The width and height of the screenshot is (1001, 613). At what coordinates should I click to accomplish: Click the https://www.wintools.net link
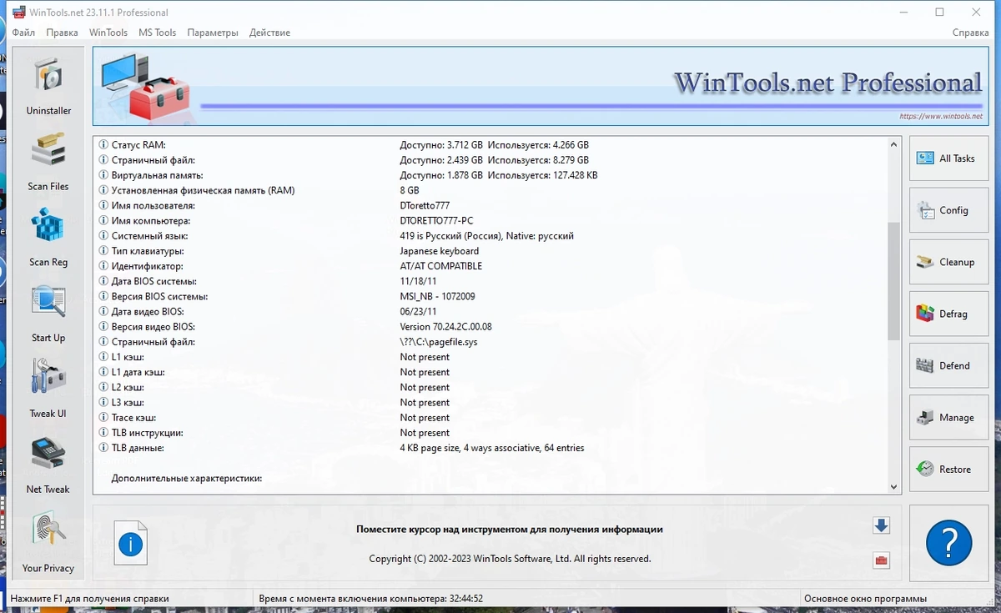941,117
